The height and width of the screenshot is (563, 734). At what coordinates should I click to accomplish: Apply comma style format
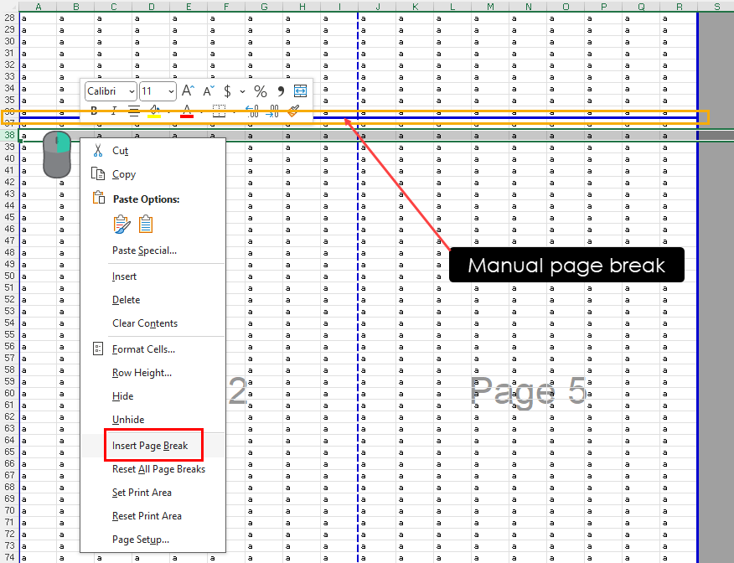tap(281, 90)
